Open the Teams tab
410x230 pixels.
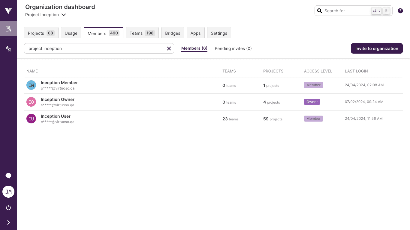[x=142, y=33]
